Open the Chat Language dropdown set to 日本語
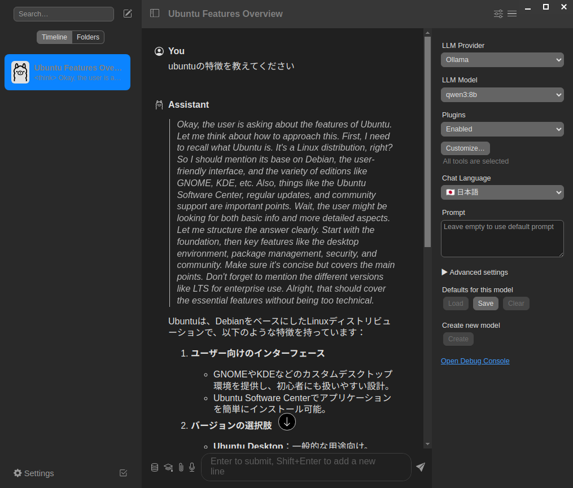Viewport: 573px width, 488px height. pyautogui.click(x=501, y=192)
